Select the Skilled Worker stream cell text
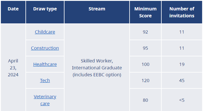The height and width of the screenshot is (111, 203). coord(97,68)
